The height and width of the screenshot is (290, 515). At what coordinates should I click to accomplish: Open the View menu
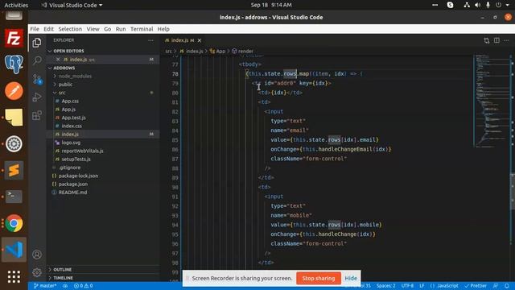[93, 29]
